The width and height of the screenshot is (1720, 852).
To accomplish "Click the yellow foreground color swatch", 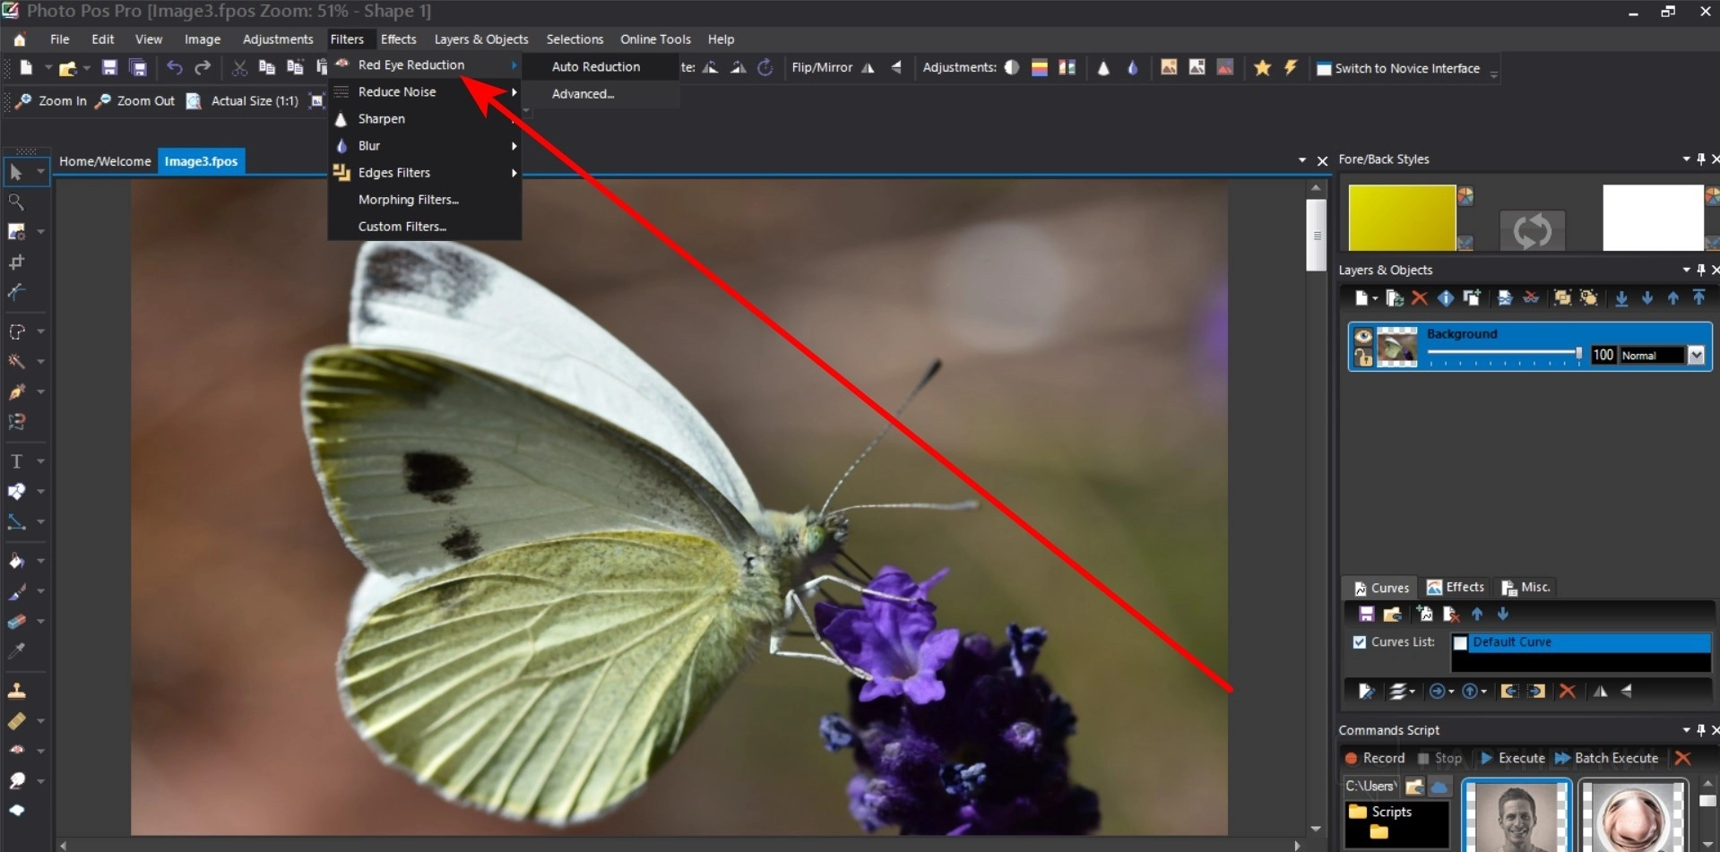I will coord(1402,218).
